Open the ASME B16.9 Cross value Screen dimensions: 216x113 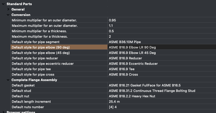click(x=162, y=74)
